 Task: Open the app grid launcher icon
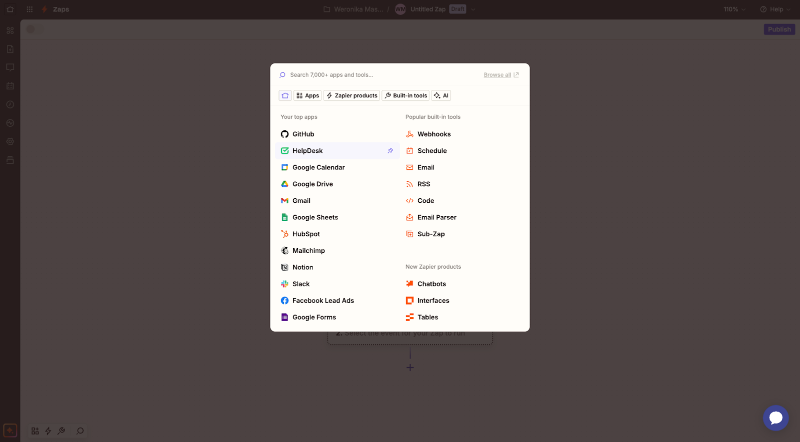coord(29,9)
